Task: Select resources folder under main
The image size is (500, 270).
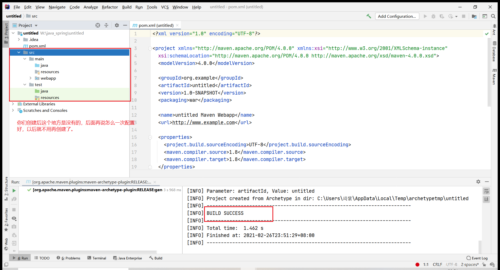Action: pos(50,72)
